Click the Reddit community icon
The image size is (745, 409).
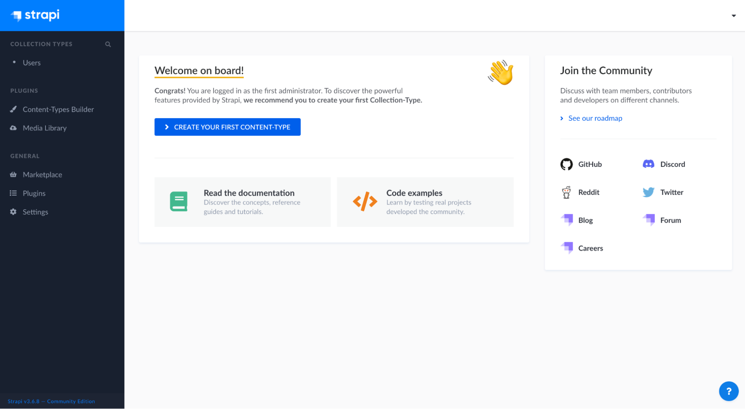pos(566,192)
